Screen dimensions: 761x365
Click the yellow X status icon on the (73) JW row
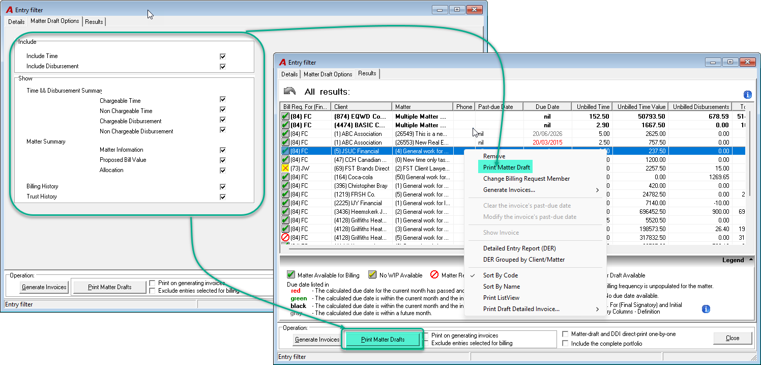pyautogui.click(x=285, y=169)
